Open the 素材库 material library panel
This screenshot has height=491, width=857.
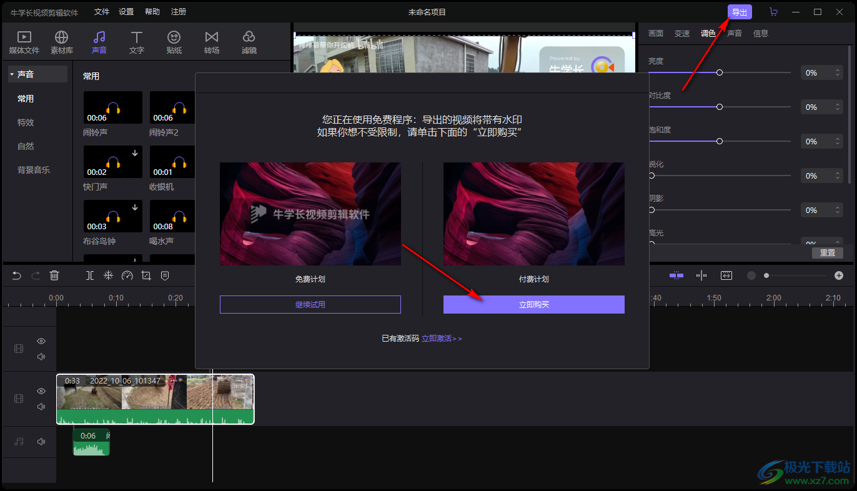[x=62, y=42]
